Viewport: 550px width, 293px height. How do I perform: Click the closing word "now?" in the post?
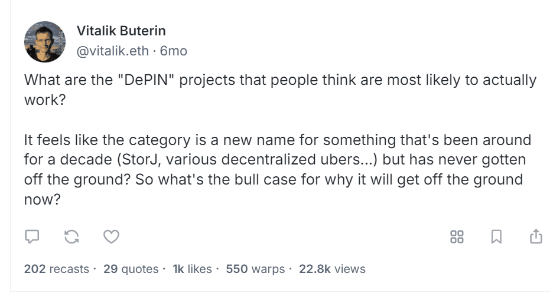tap(43, 200)
